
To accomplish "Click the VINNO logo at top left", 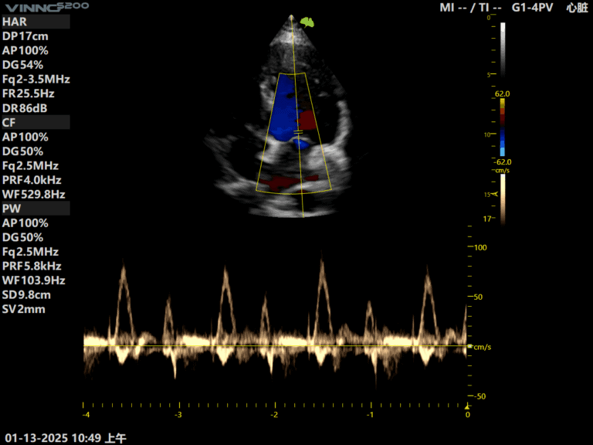I will pos(45,6).
